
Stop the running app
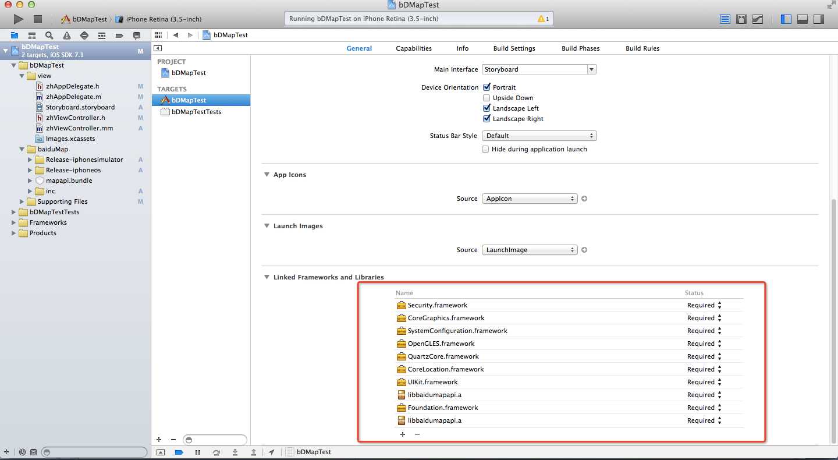38,19
